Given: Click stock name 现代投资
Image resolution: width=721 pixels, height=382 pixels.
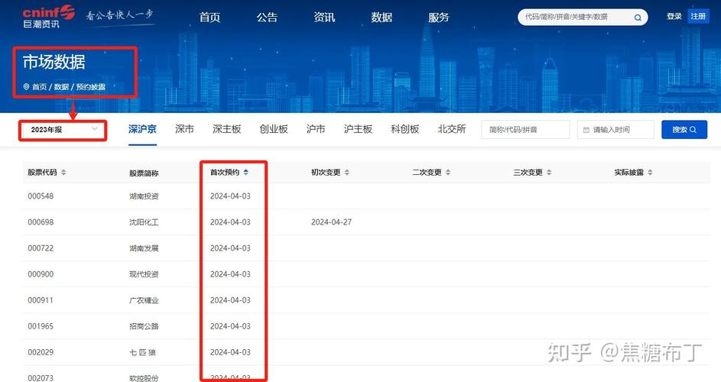Looking at the screenshot, I should [x=144, y=274].
